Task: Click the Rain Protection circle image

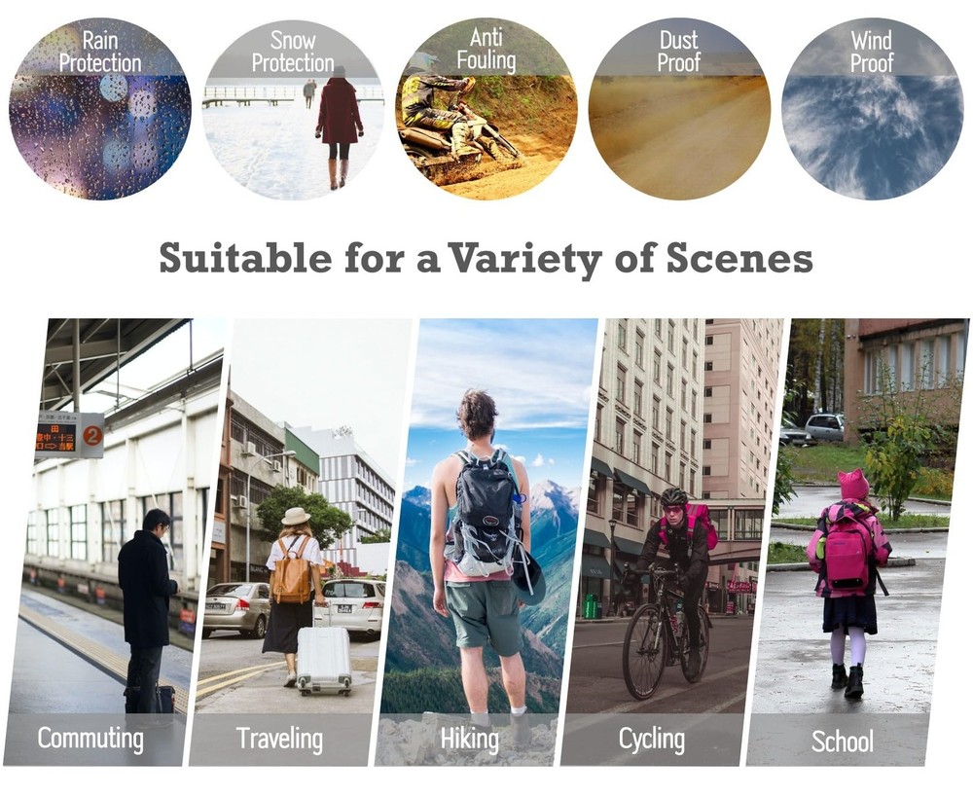Action: pyautogui.click(x=100, y=109)
